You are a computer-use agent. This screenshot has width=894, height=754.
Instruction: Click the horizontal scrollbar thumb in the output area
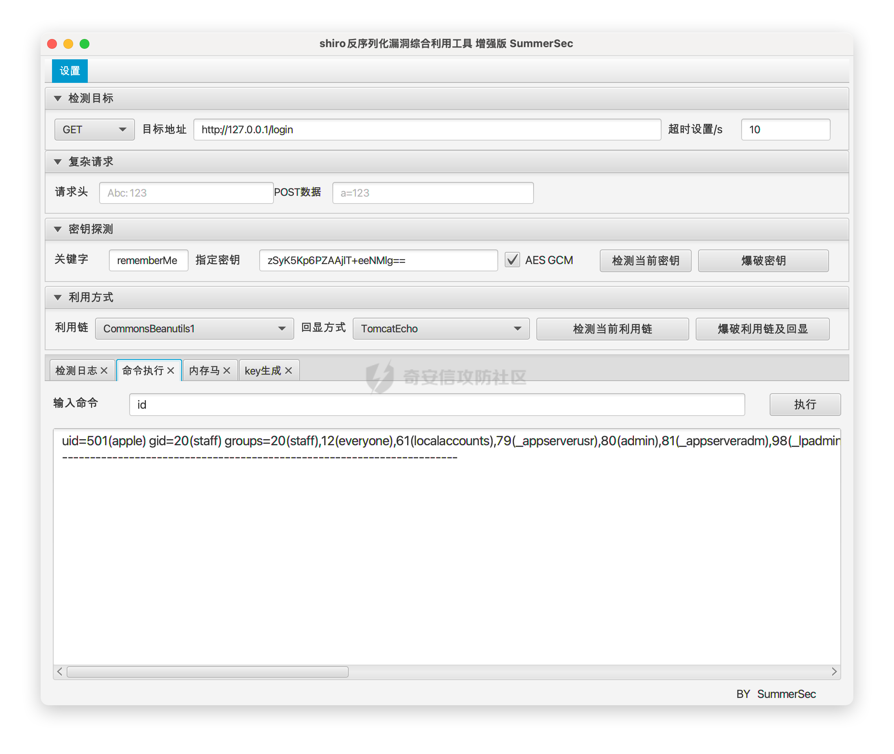(x=207, y=672)
